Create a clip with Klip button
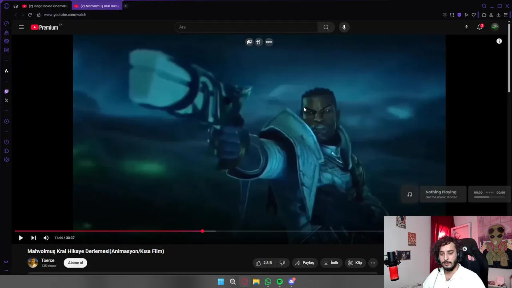The width and height of the screenshot is (512, 288). click(x=355, y=263)
